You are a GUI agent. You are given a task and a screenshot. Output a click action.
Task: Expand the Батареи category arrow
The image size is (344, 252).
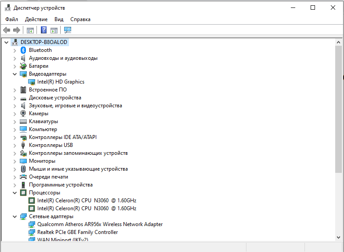(14, 66)
